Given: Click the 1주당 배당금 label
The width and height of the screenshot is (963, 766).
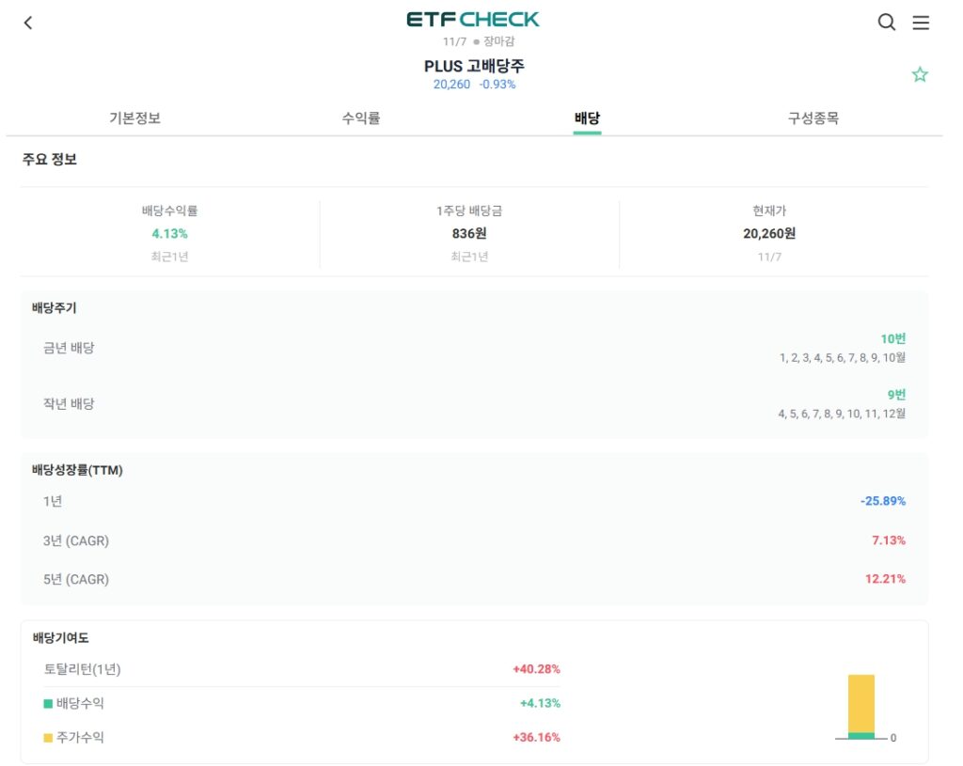Looking at the screenshot, I should (x=469, y=211).
